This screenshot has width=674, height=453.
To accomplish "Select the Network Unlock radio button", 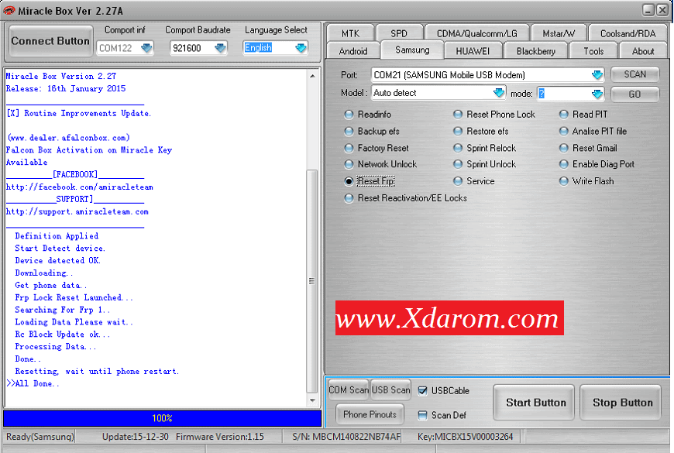I will coord(349,164).
